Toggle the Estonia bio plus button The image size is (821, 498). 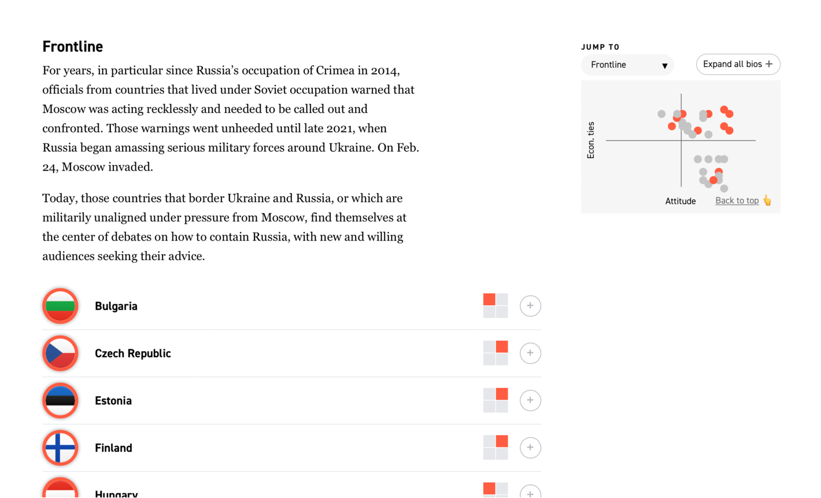(530, 400)
